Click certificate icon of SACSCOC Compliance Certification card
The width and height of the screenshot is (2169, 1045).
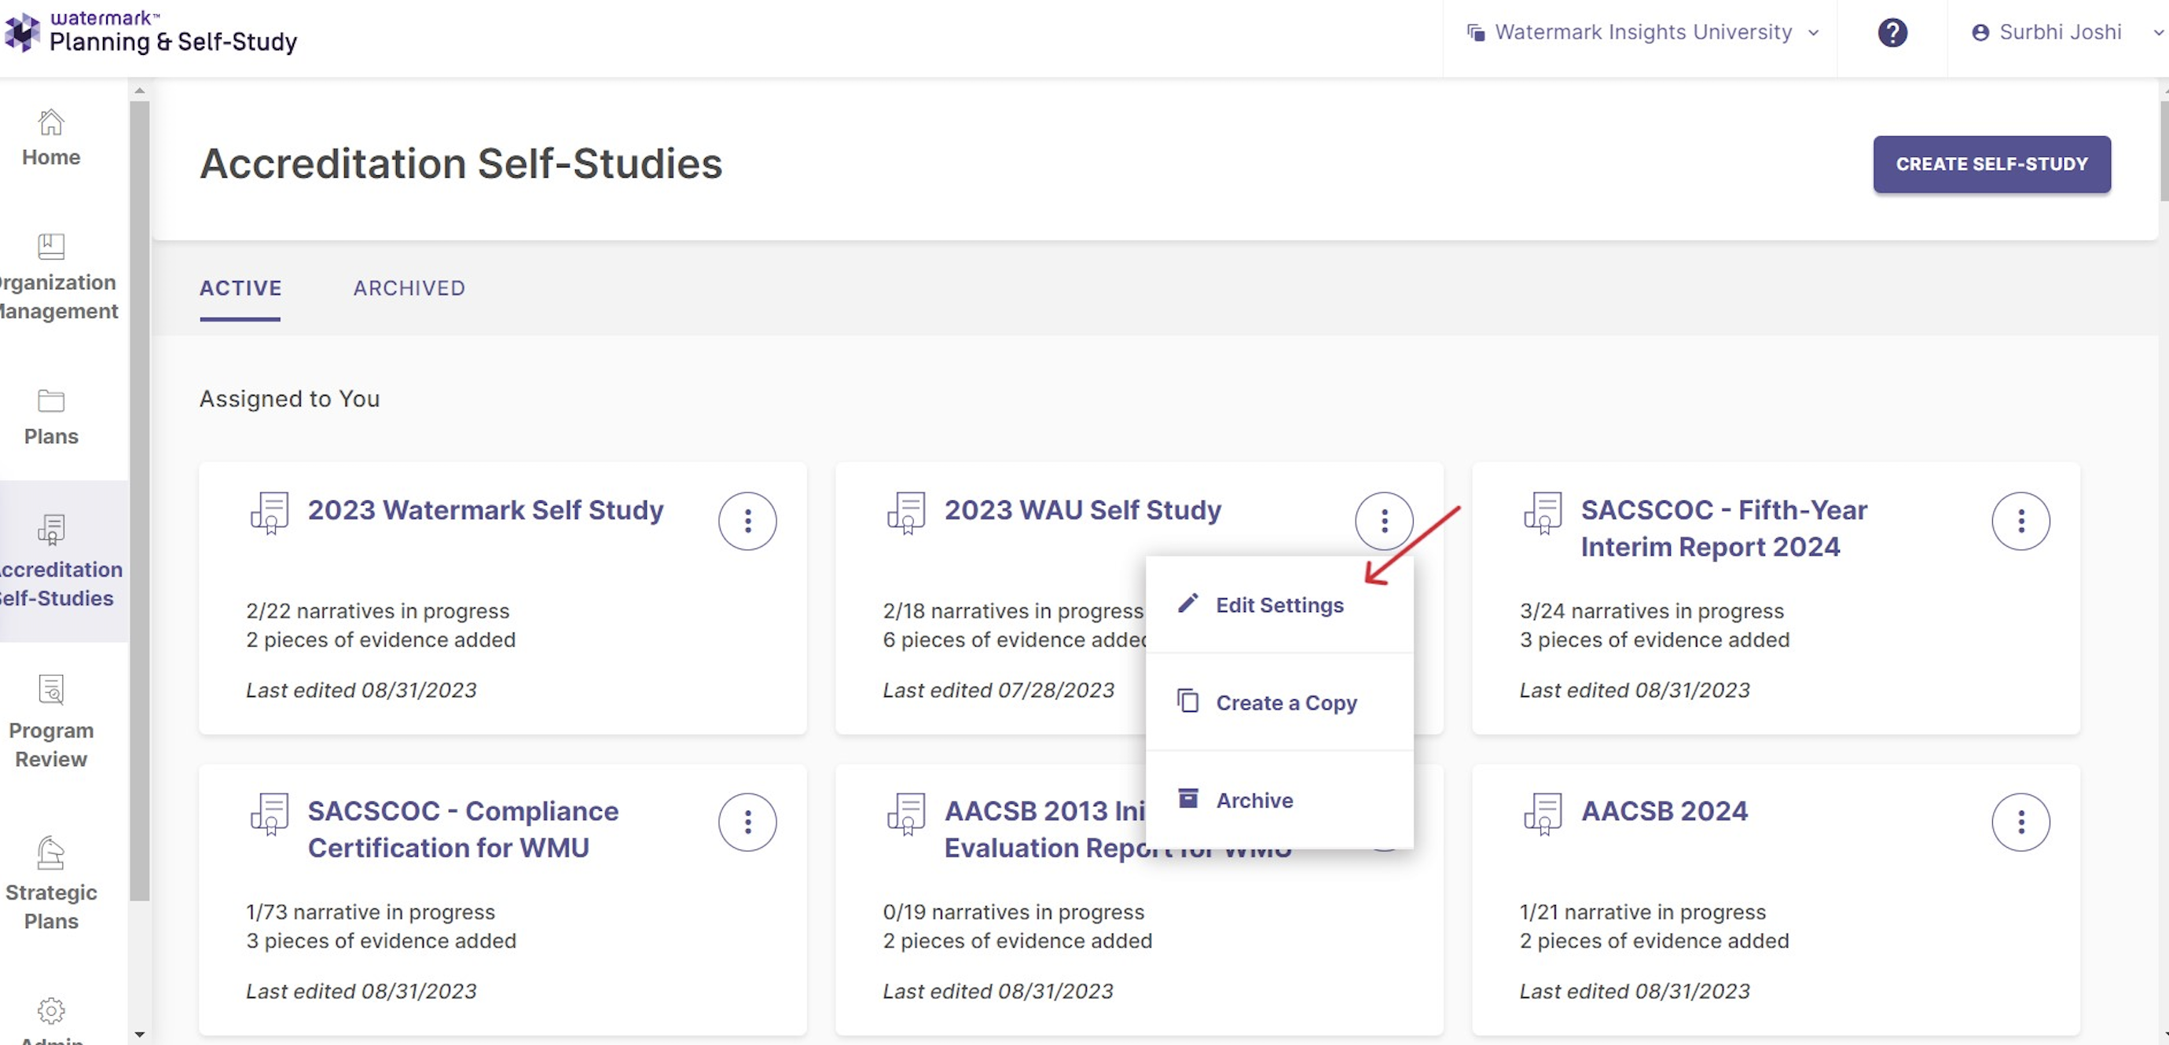(270, 814)
